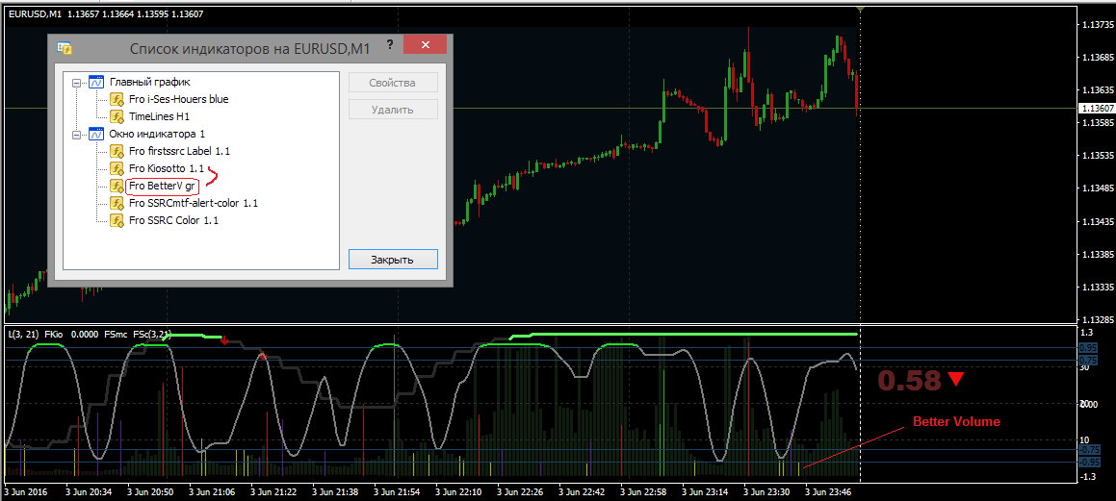Click the Свойства button

[393, 83]
